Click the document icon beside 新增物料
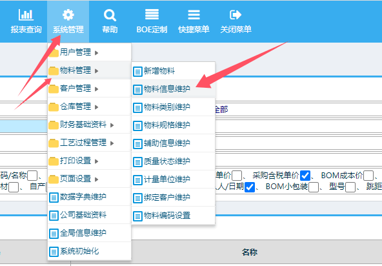The height and width of the screenshot is (266, 382). coord(137,72)
